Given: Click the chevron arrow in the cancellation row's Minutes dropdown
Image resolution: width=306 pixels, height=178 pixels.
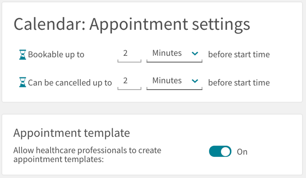Looking at the screenshot, I should 195,81.
